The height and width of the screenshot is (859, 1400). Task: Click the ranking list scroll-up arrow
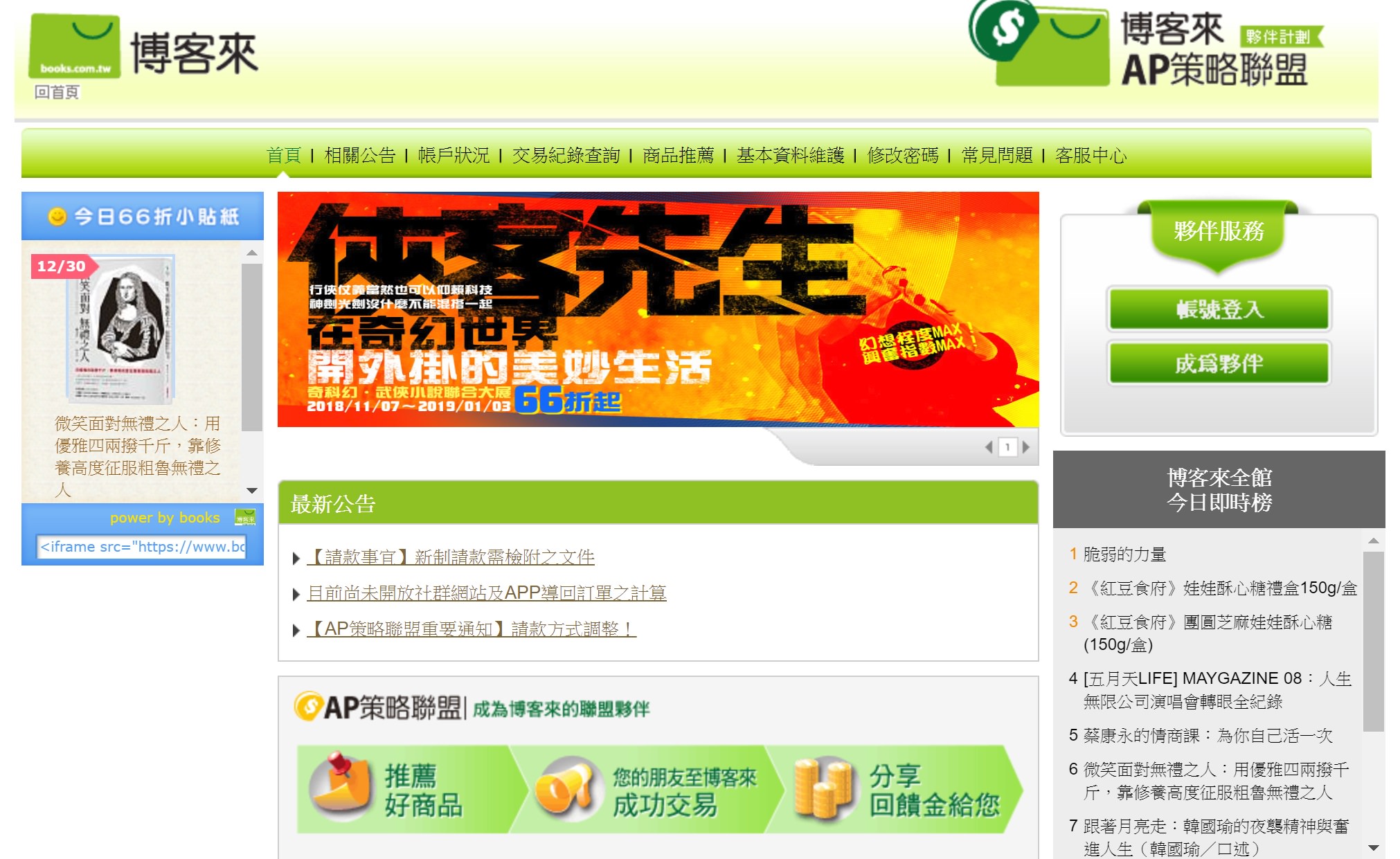[1374, 541]
